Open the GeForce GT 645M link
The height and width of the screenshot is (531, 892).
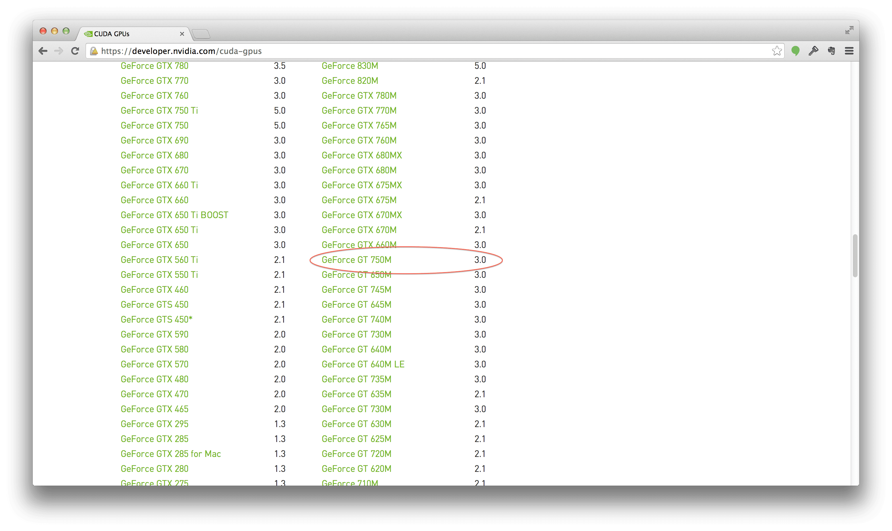356,305
